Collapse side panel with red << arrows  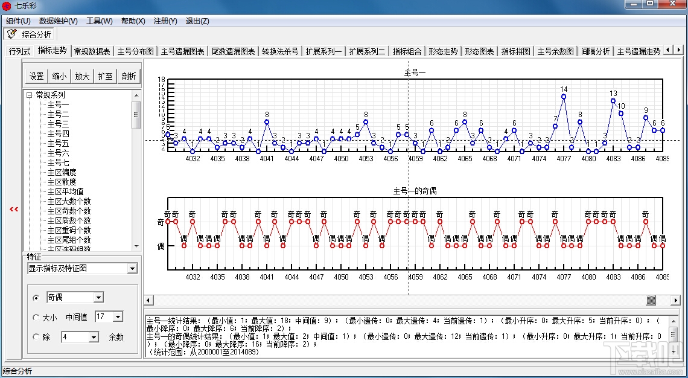(14, 210)
